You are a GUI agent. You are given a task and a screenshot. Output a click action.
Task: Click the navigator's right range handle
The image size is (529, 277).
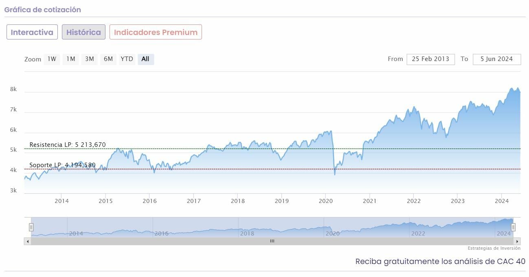coord(513,227)
